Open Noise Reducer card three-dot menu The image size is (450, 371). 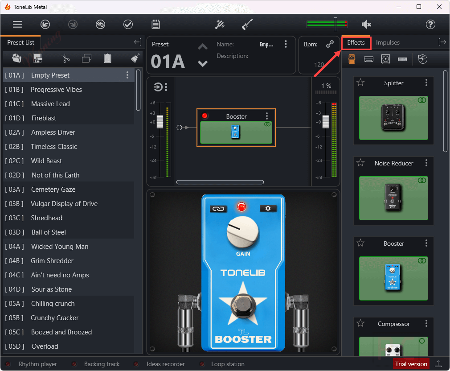click(x=426, y=163)
